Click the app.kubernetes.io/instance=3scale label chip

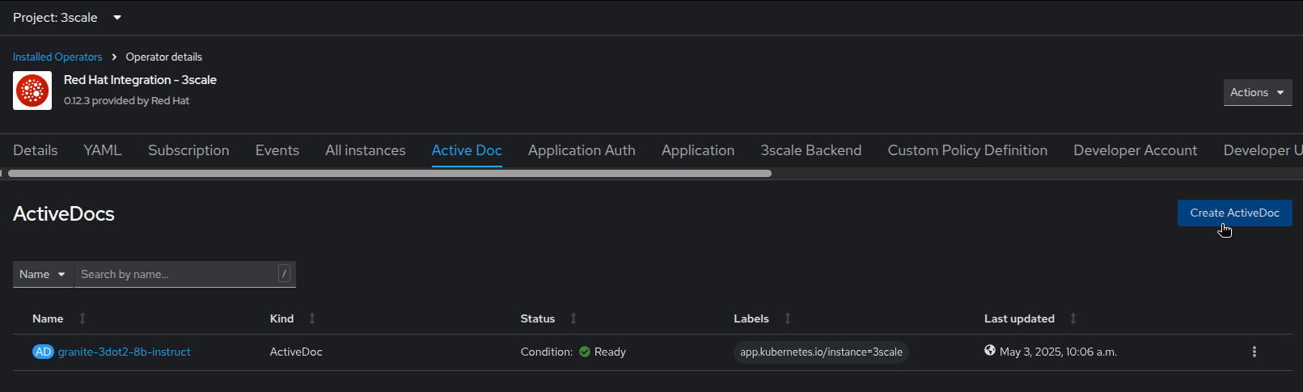tap(821, 353)
